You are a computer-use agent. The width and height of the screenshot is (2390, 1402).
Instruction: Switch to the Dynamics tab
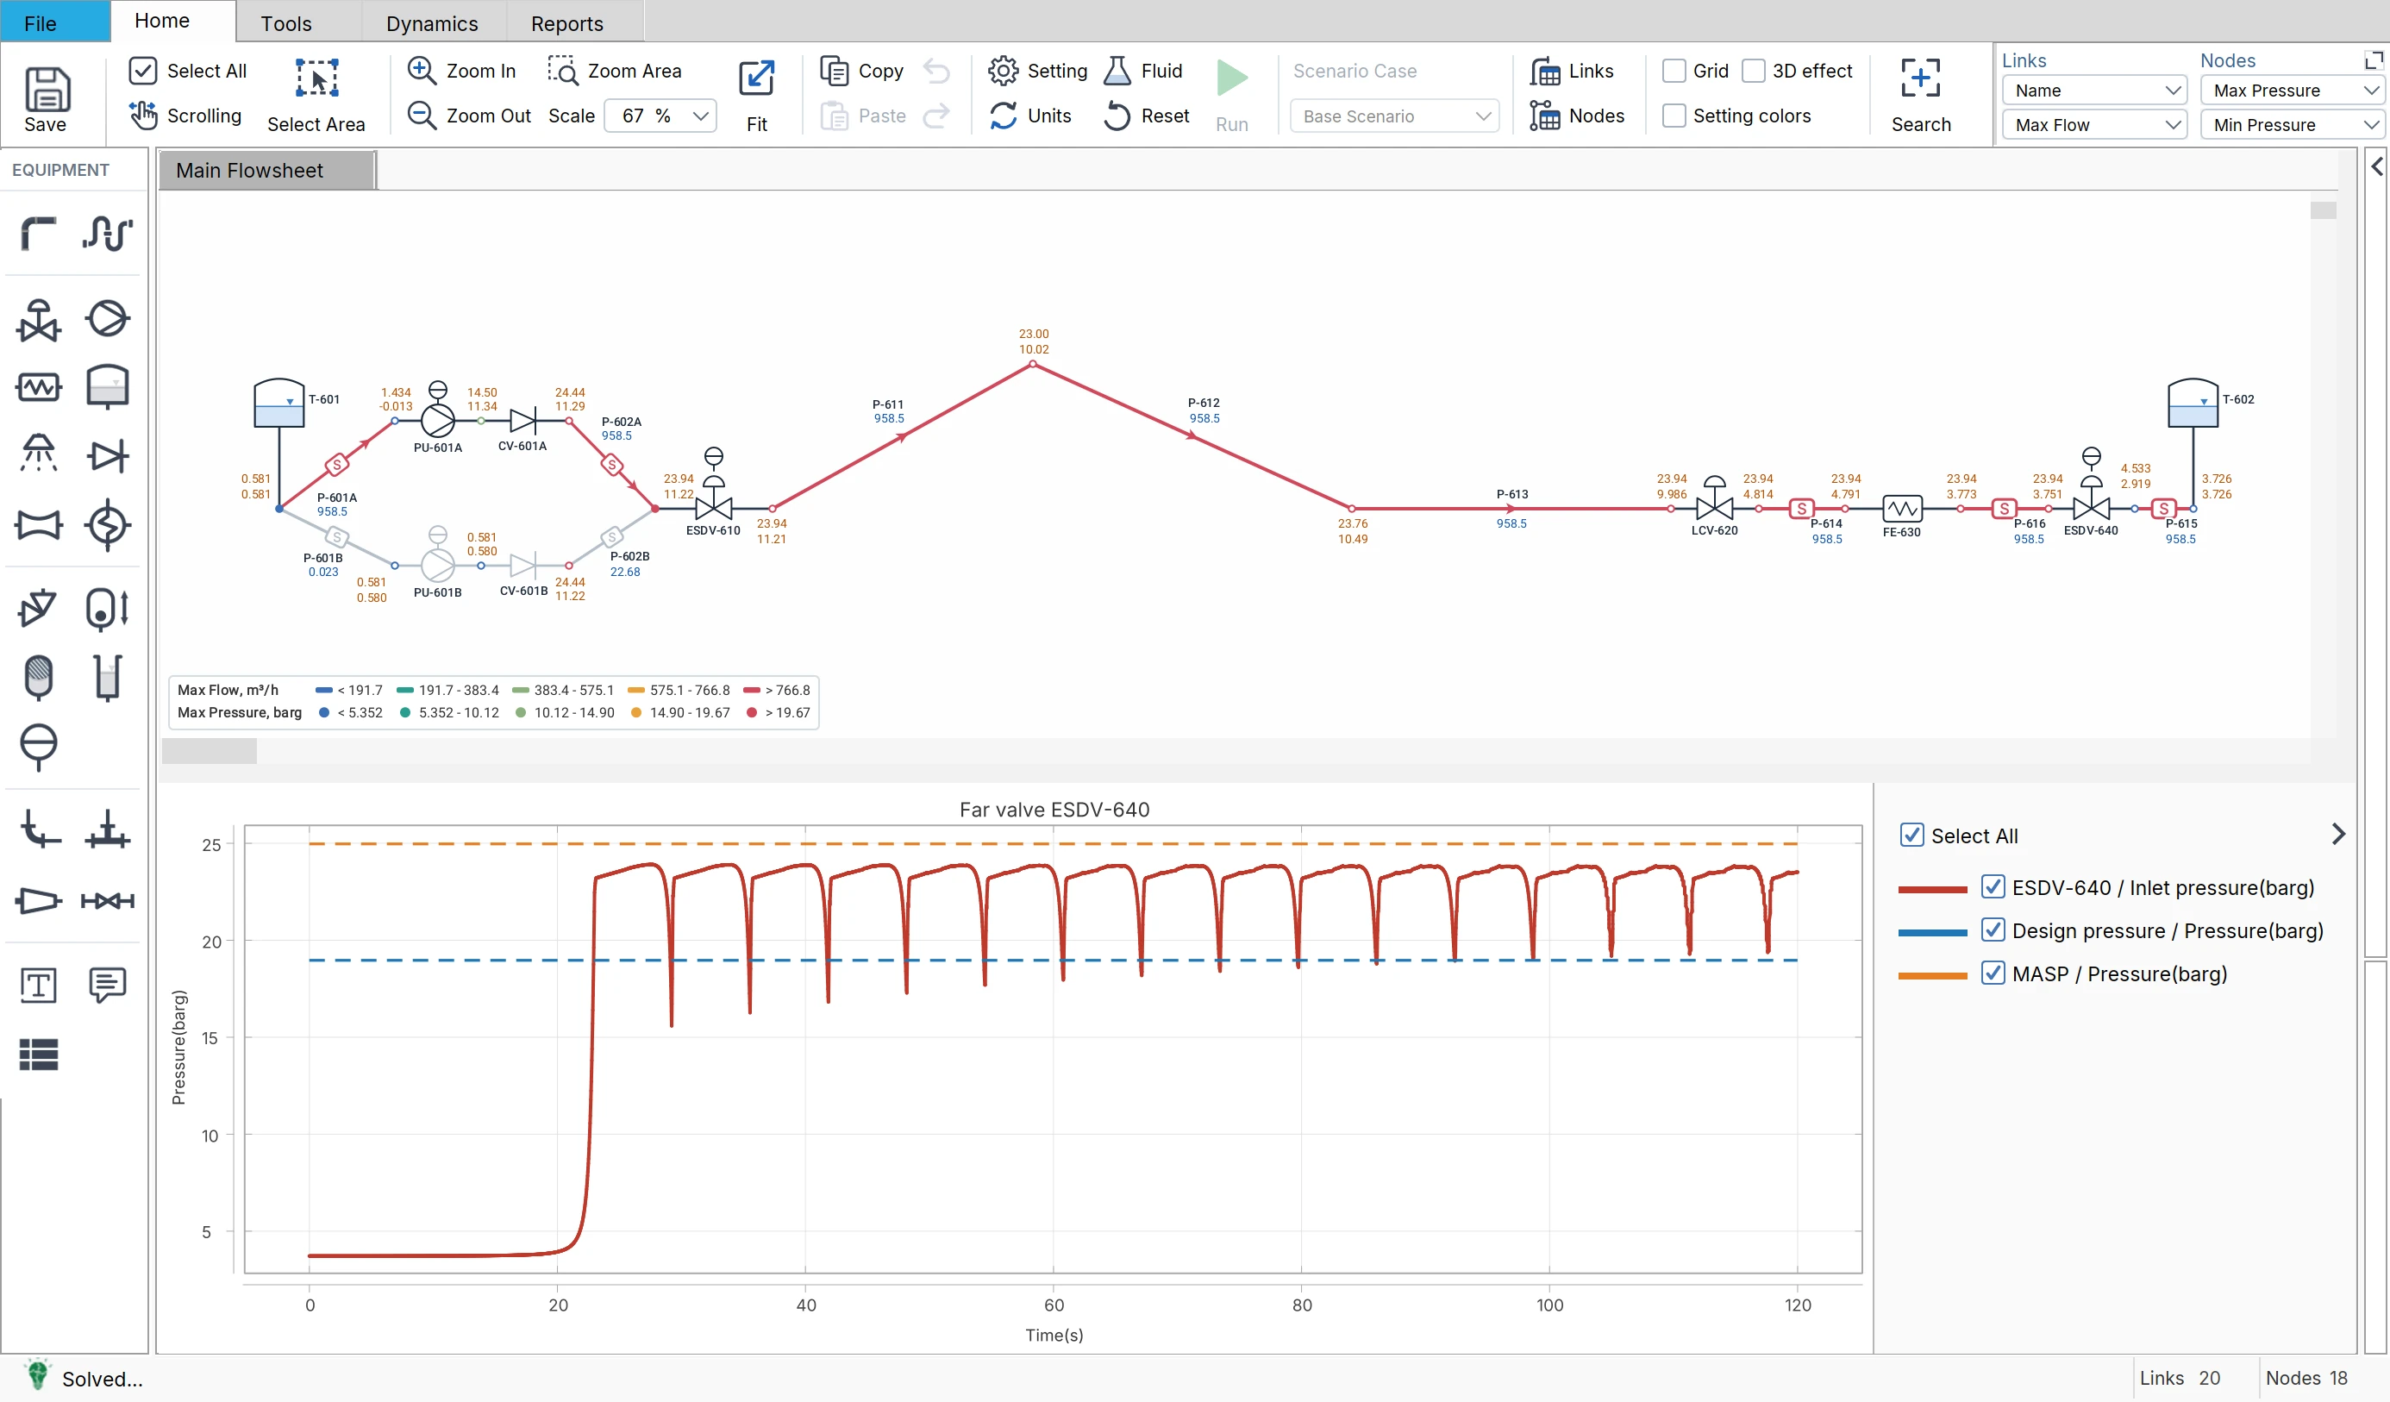click(431, 22)
